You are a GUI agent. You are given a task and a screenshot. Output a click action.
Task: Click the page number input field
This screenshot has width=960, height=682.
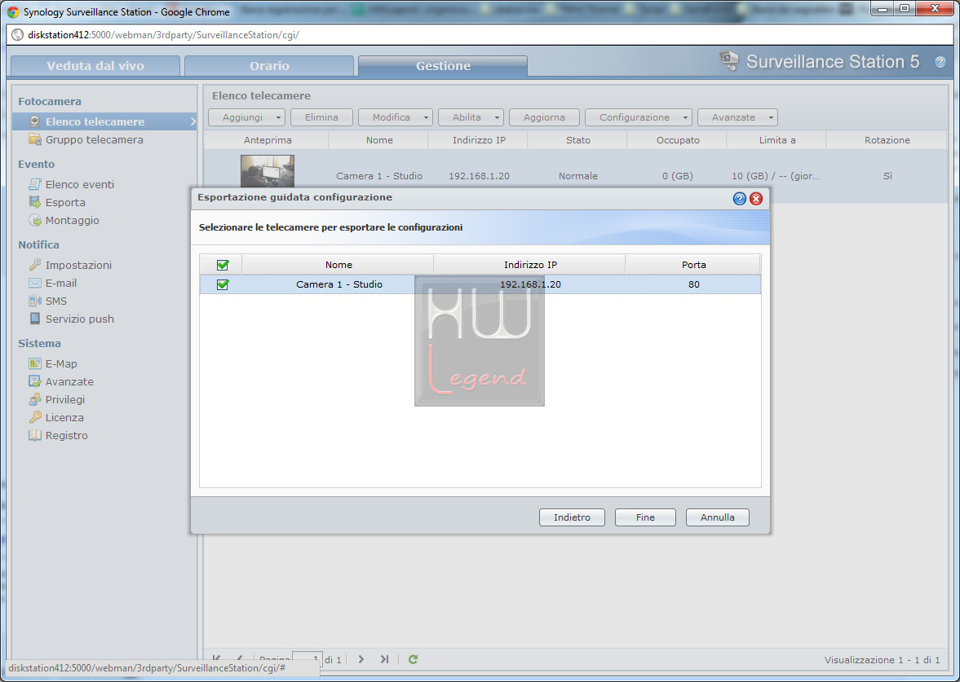[307, 659]
